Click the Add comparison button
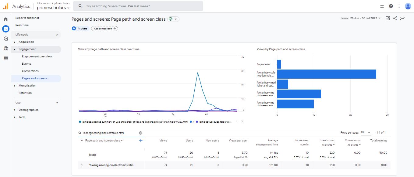 104,29
